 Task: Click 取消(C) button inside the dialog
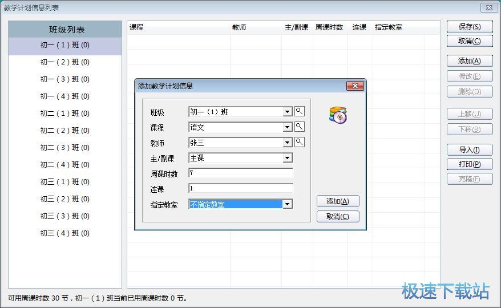[x=338, y=217]
